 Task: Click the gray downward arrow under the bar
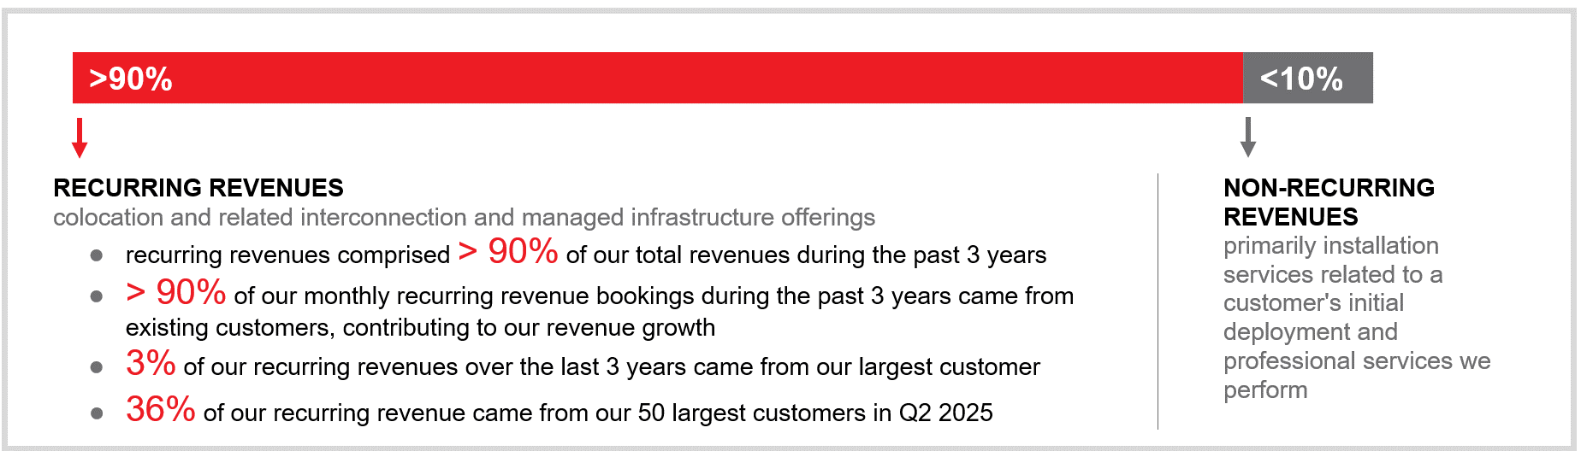pyautogui.click(x=1248, y=138)
